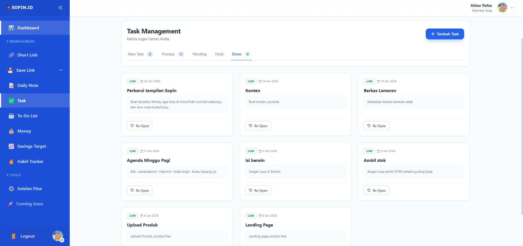Viewport: 523px width, 246px height.
Task: Click the LOW badge on Upload Produk card
Action: tap(132, 216)
